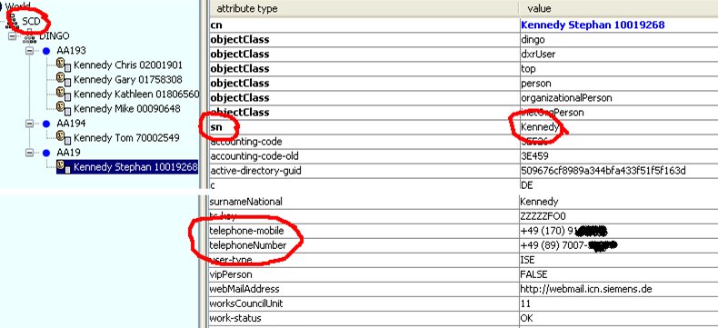Click the sn value Kennedy
Screen dimensions: 718x328
click(x=540, y=127)
